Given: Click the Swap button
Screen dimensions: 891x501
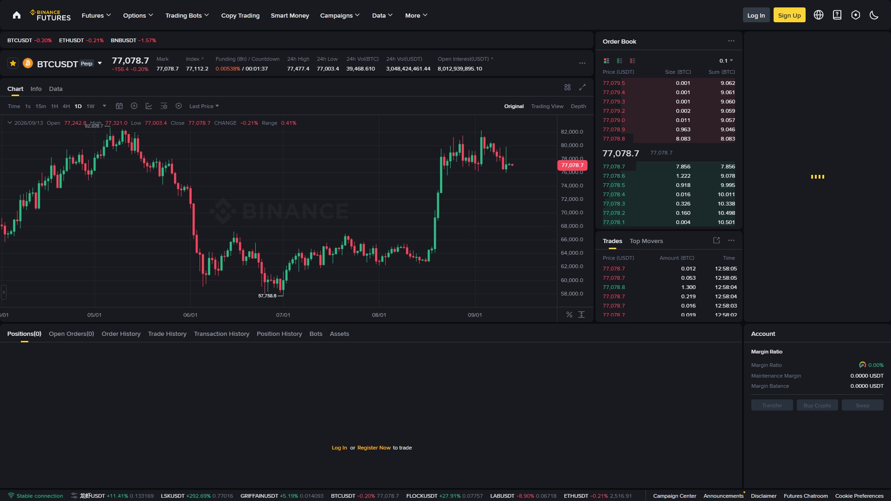Looking at the screenshot, I should click(863, 405).
